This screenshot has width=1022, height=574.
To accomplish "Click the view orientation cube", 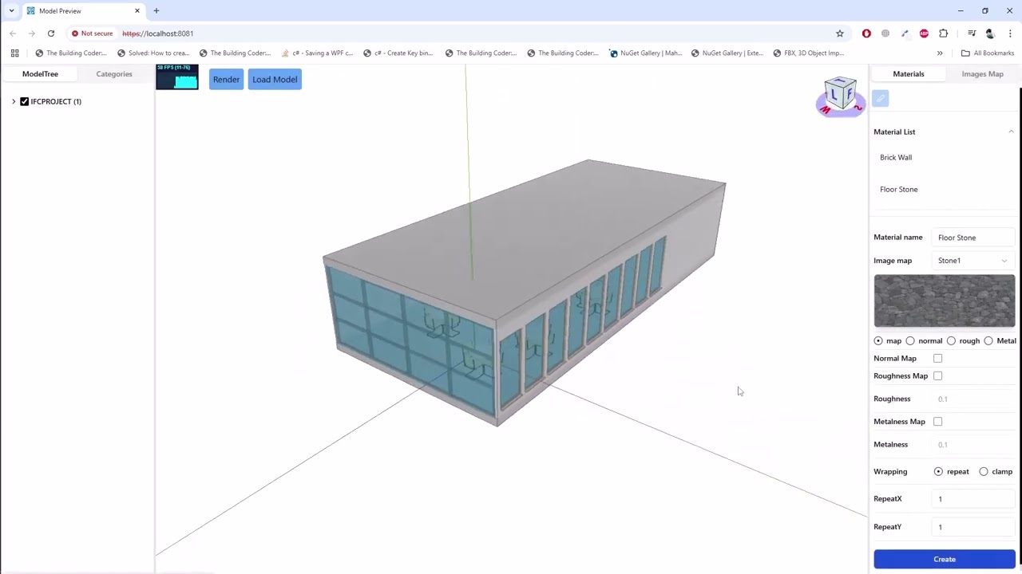I will [x=840, y=96].
